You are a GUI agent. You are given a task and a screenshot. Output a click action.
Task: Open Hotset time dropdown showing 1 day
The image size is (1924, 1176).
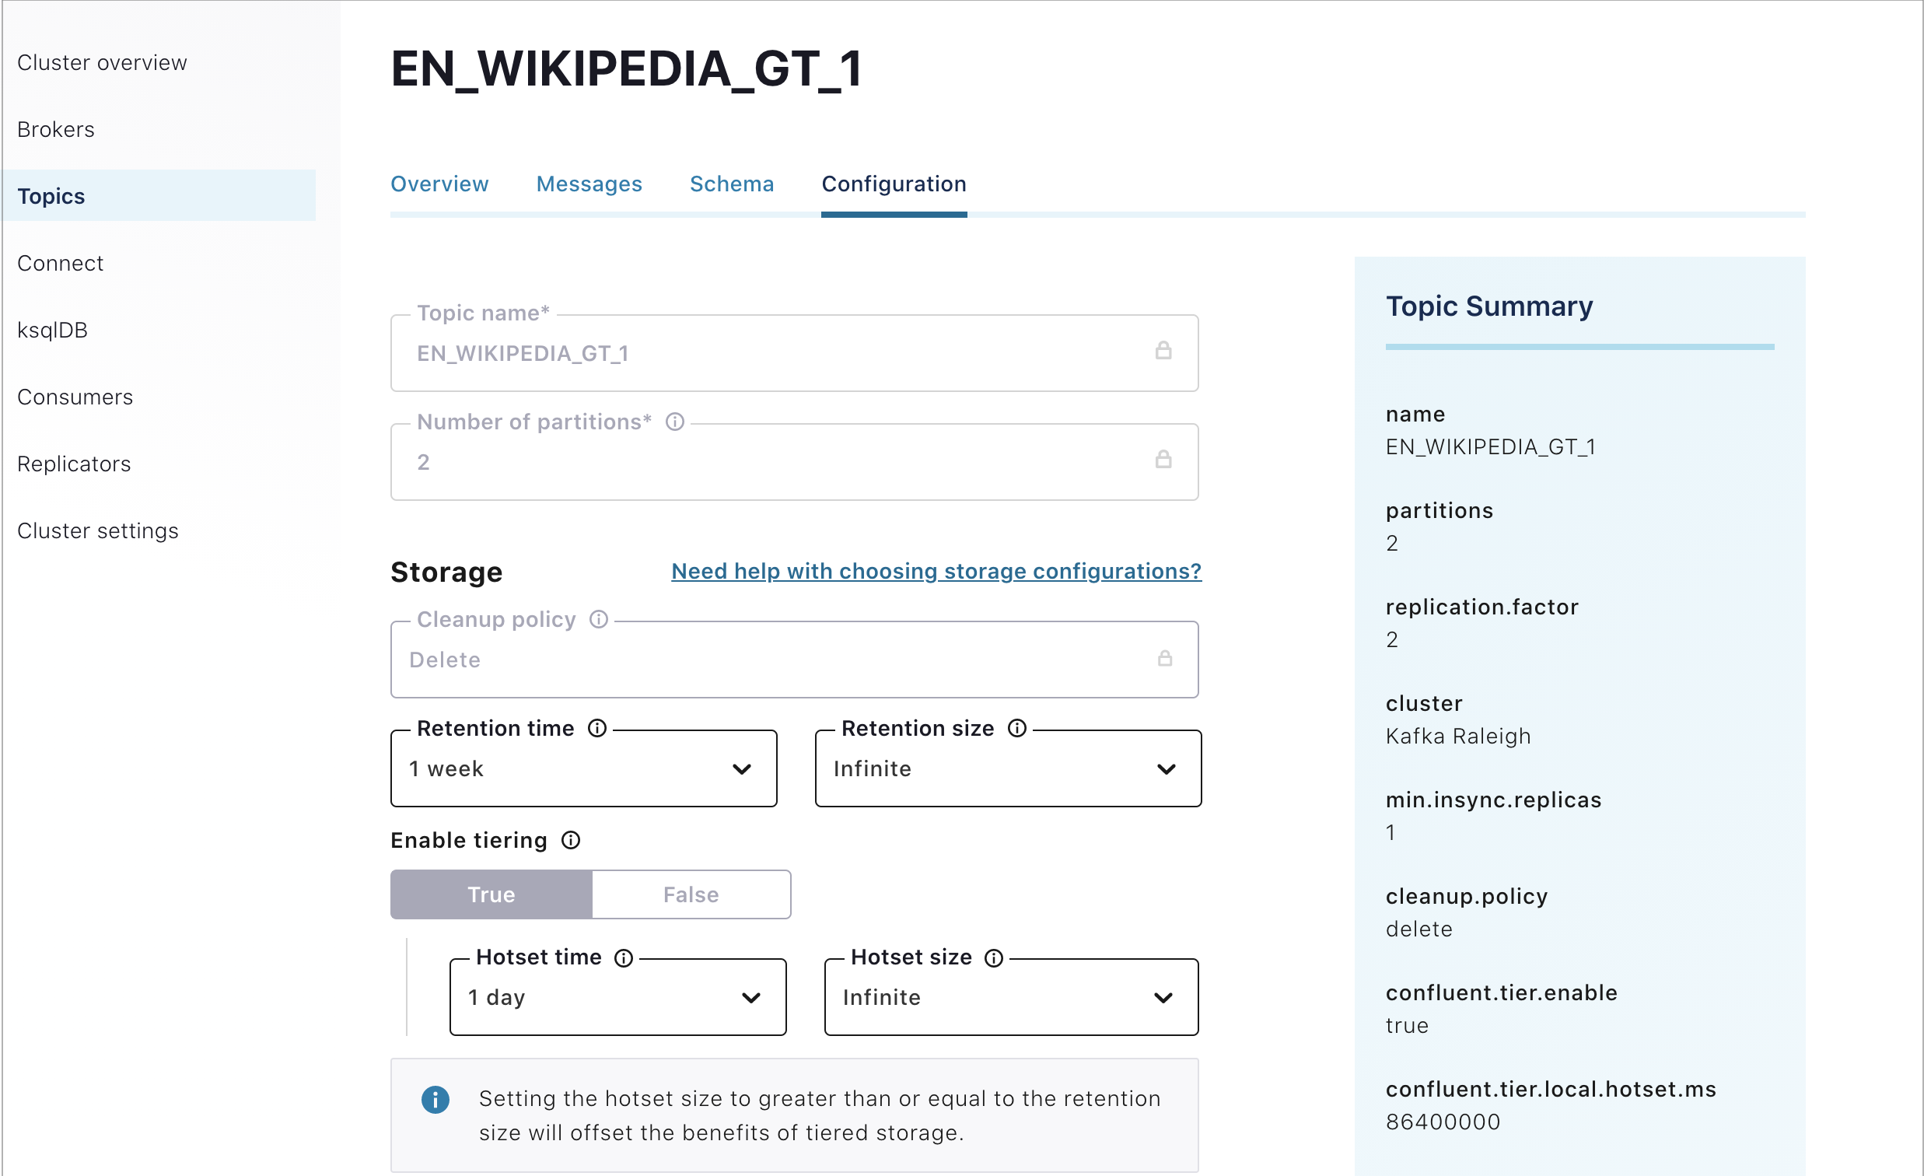(617, 998)
